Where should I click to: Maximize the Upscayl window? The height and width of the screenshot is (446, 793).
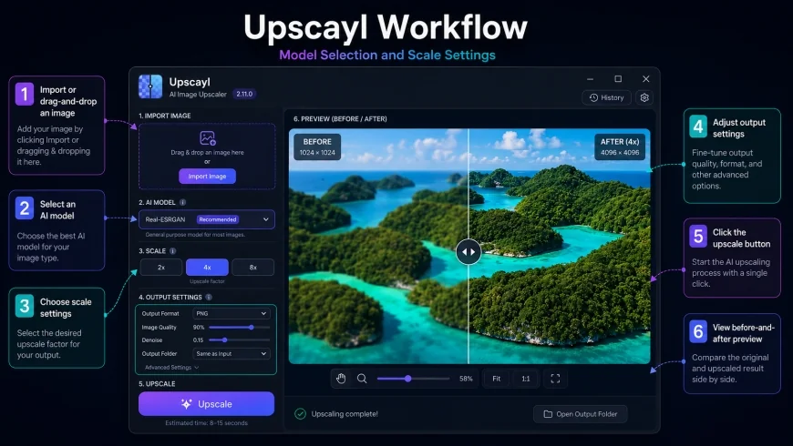[x=618, y=79]
